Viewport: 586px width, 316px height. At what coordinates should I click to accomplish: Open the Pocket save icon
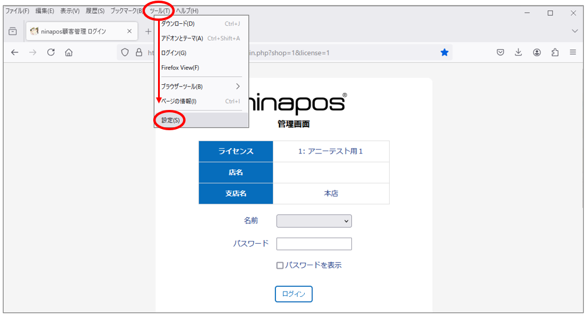pos(500,53)
